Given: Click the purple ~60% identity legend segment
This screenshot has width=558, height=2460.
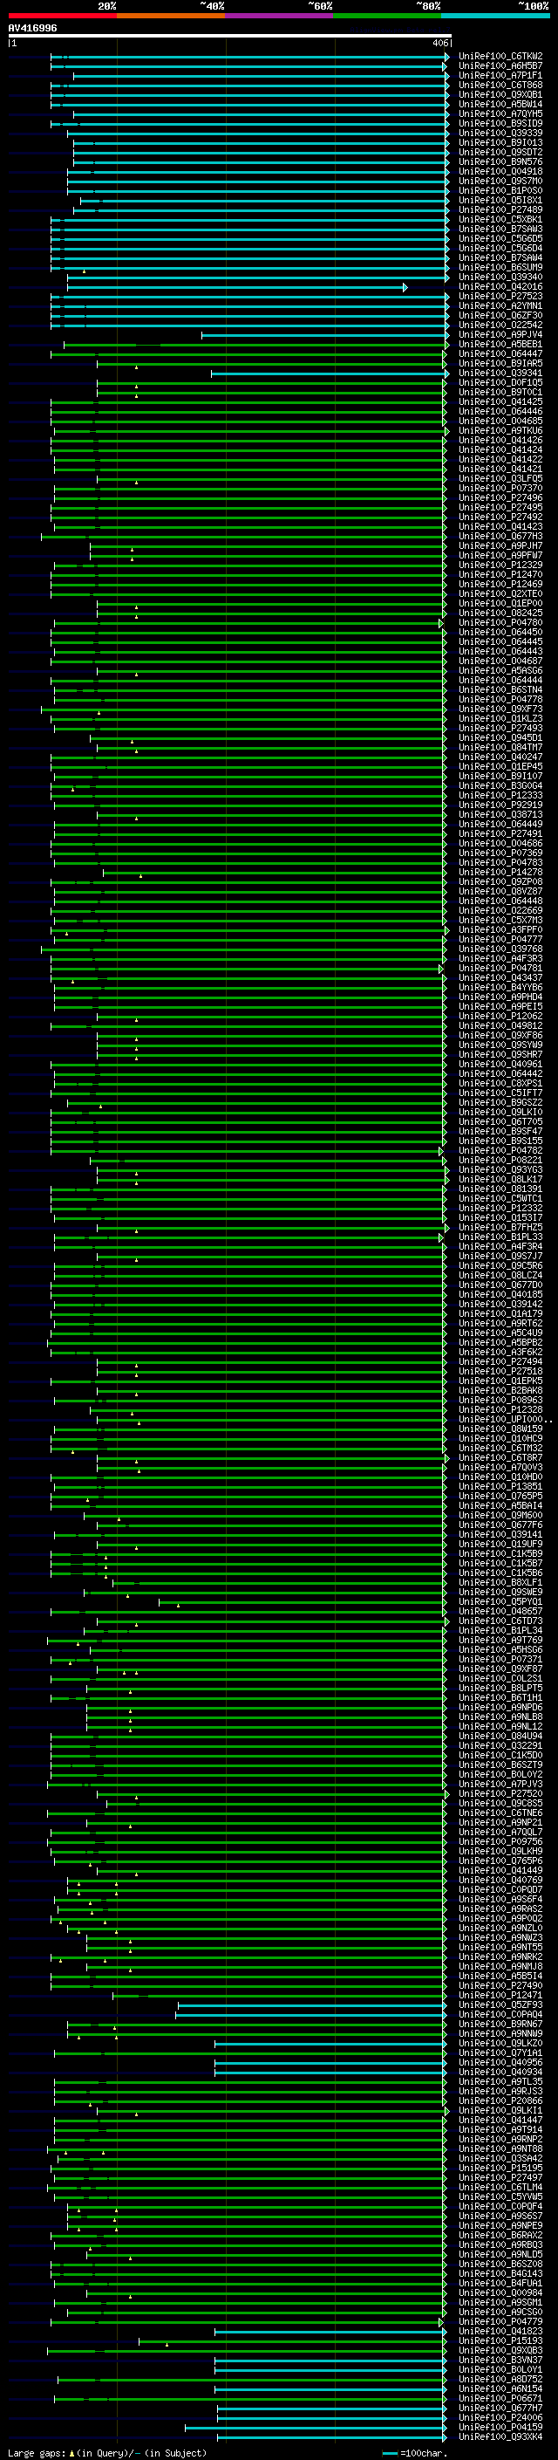Looking at the screenshot, I should 281,16.
